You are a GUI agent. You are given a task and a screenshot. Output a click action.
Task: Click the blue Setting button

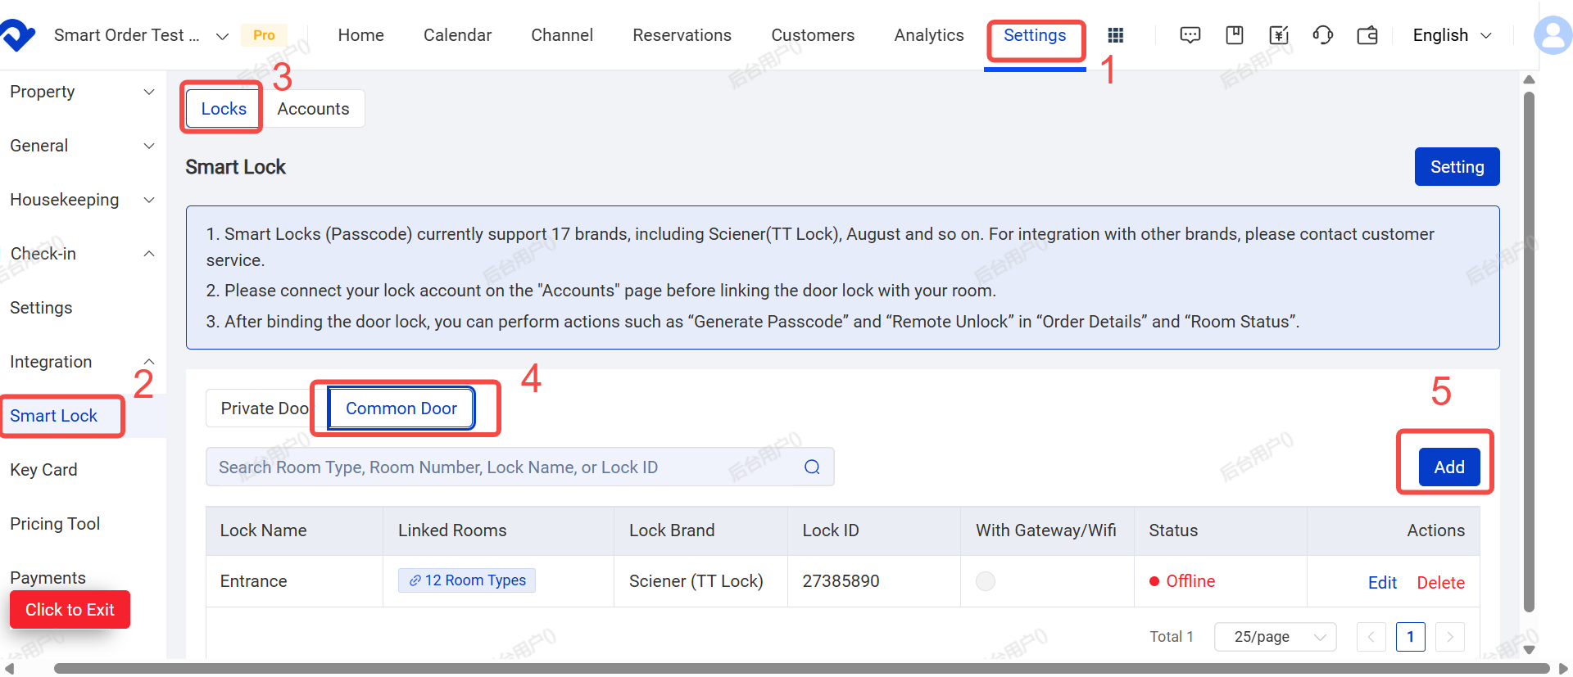(x=1457, y=167)
